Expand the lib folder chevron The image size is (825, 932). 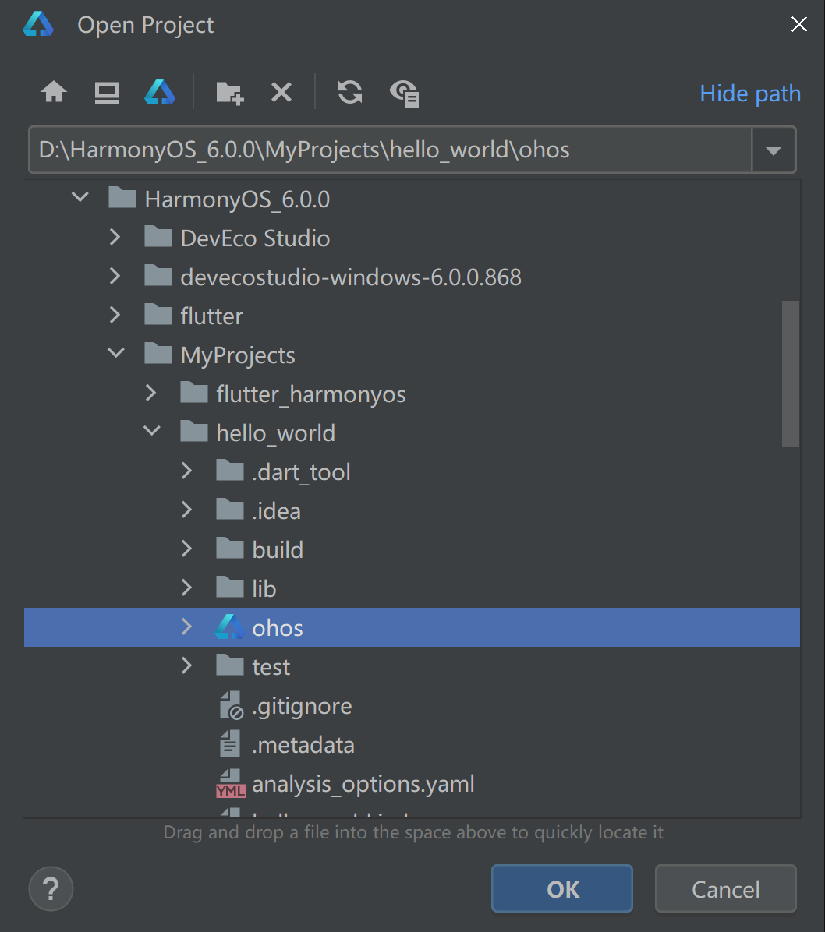click(187, 588)
